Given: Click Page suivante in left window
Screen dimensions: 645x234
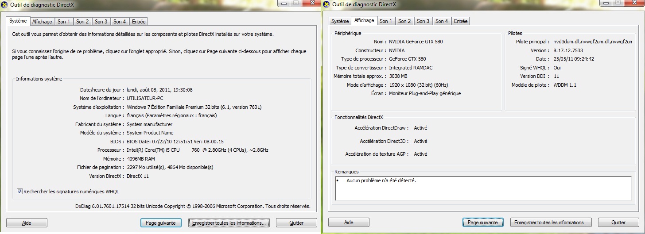Looking at the screenshot, I should click(160, 223).
